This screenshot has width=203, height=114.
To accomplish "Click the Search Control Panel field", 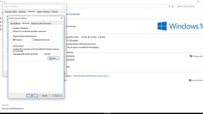I will pyautogui.click(x=189, y=6).
